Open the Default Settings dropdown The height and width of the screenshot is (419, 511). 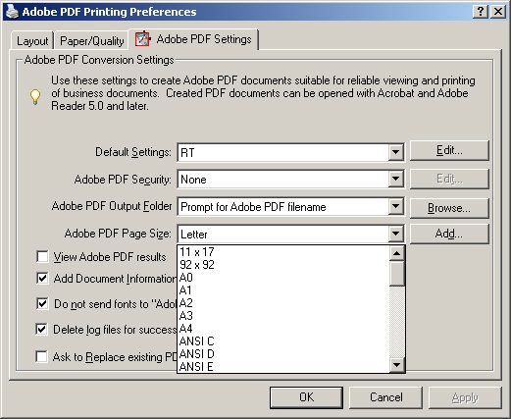coord(395,152)
